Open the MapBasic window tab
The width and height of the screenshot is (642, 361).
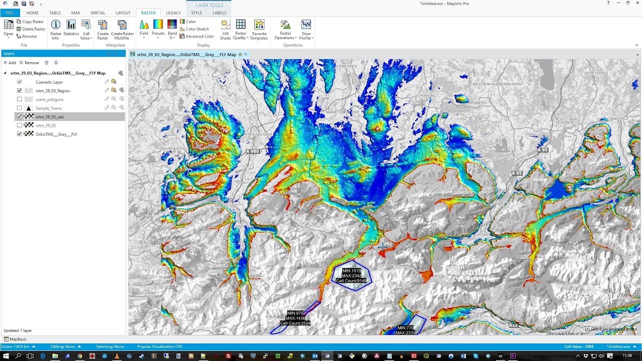15,339
